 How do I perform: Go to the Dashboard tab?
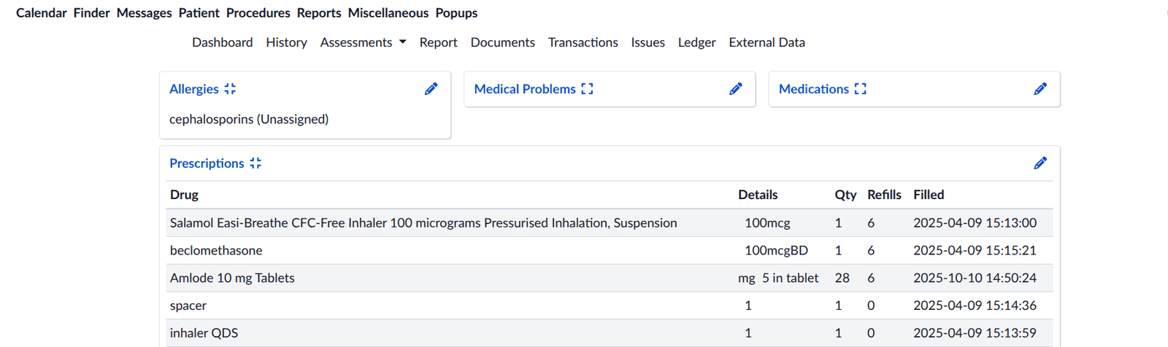point(222,42)
